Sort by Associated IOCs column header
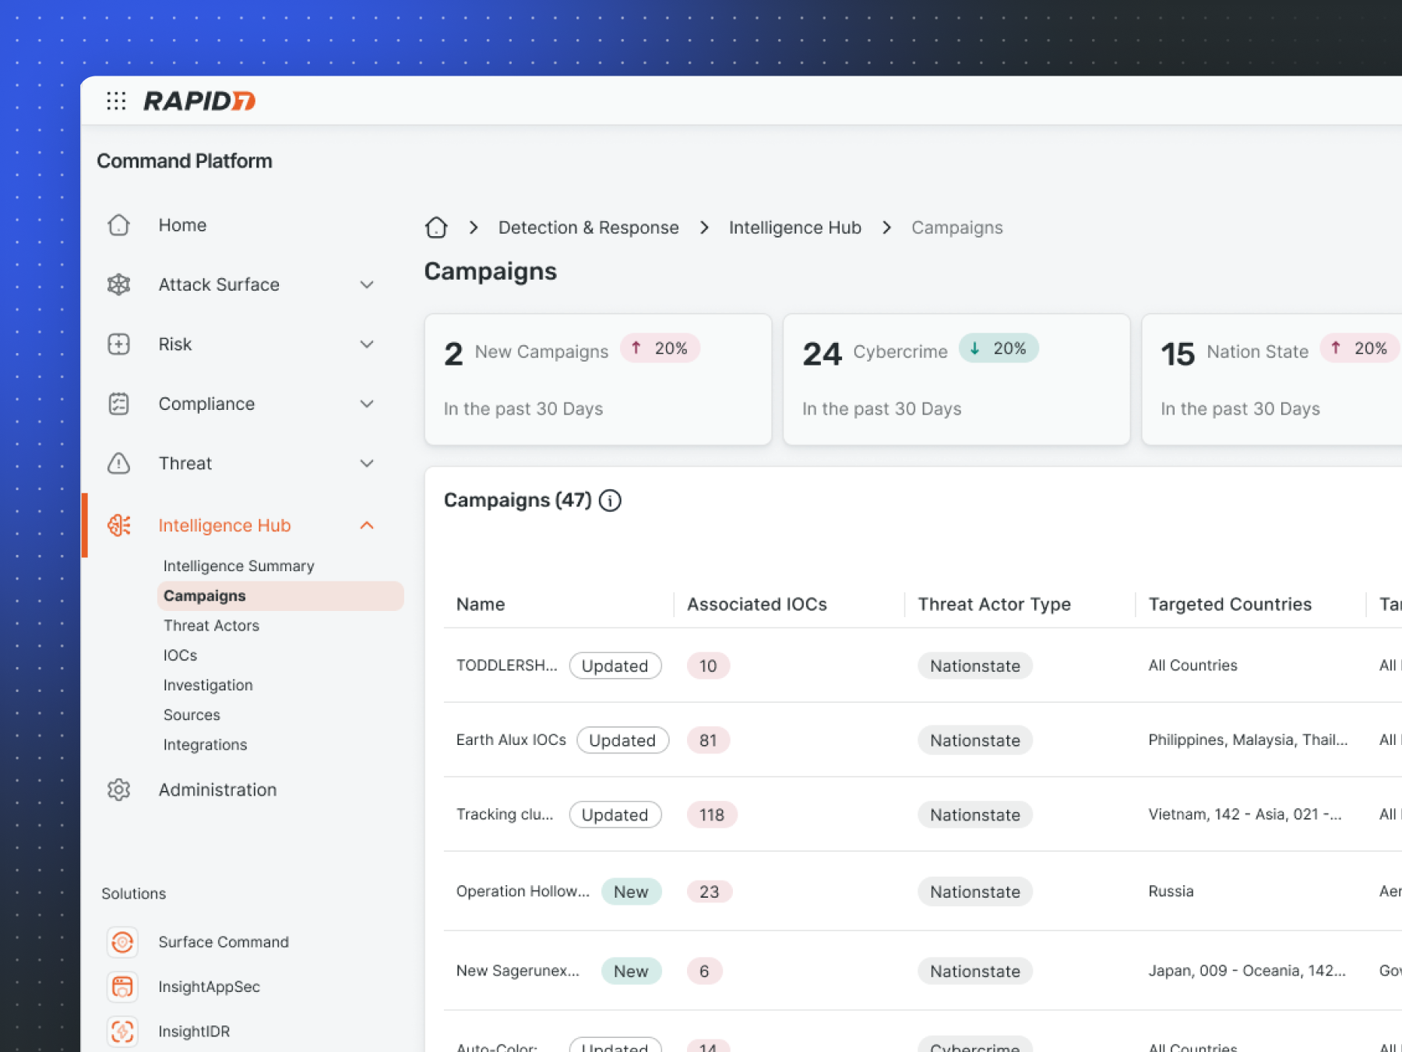 pyautogui.click(x=756, y=604)
